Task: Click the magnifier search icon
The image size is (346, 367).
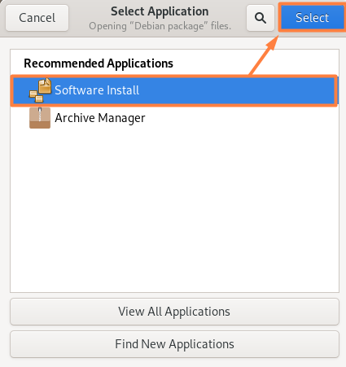Action: tap(261, 18)
